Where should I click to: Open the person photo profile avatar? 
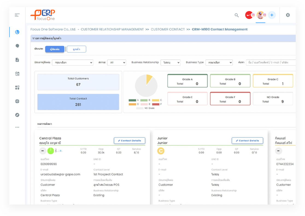(x=260, y=15)
